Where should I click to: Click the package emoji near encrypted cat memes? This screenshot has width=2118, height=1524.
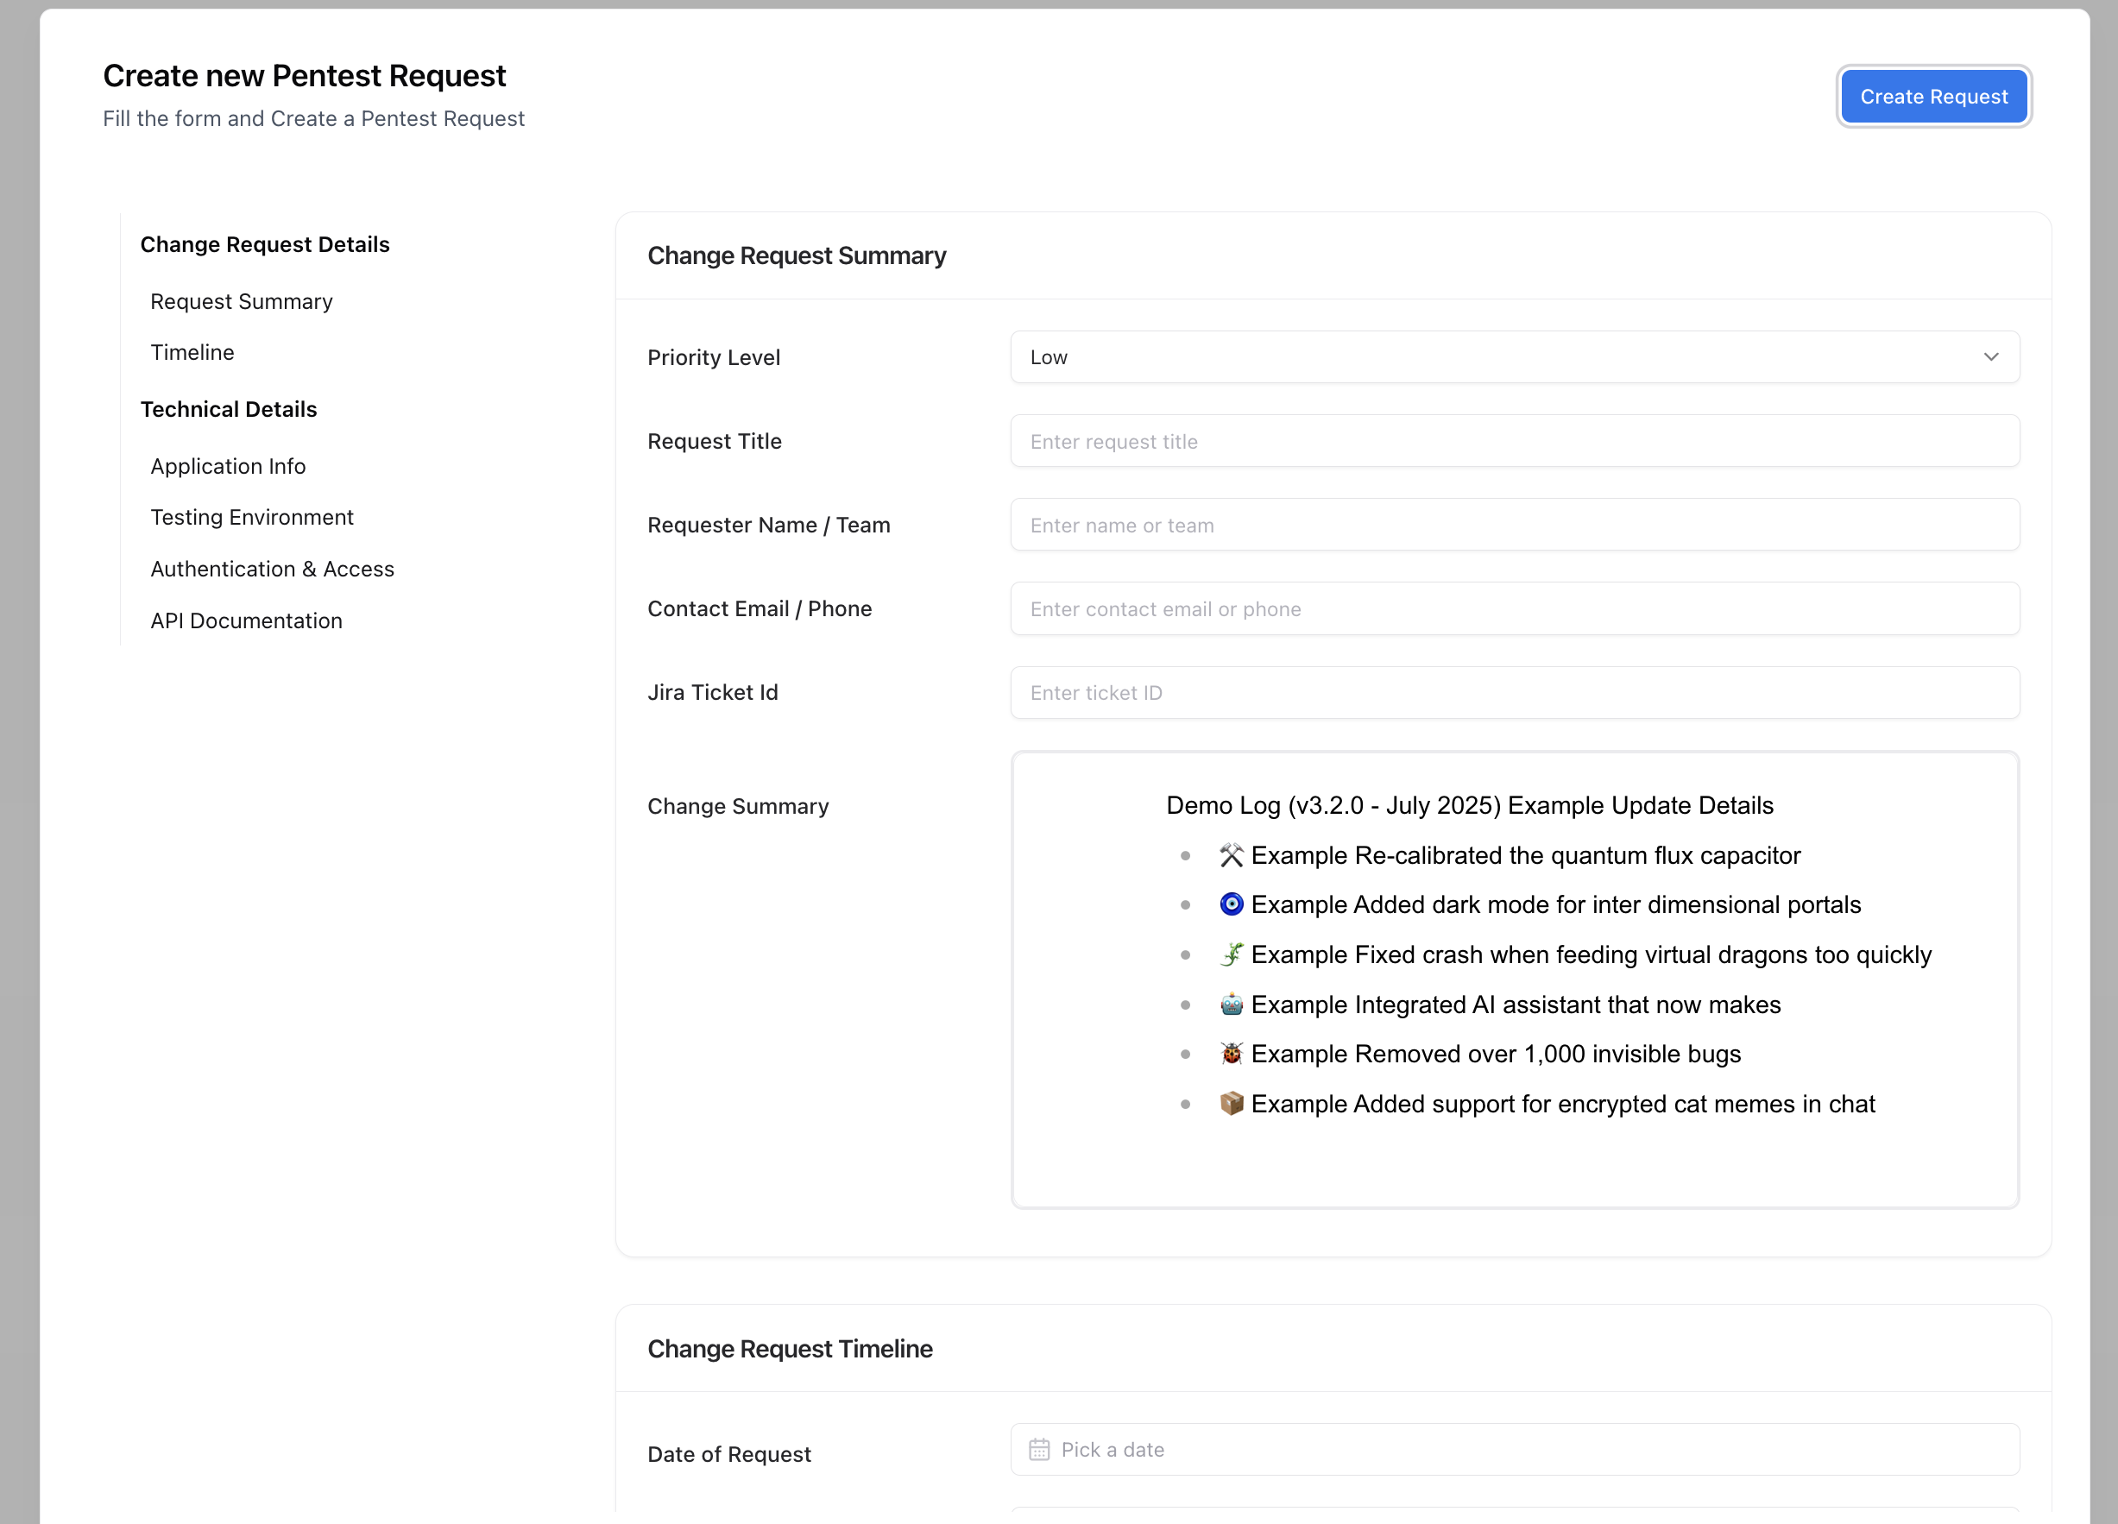tap(1232, 1103)
